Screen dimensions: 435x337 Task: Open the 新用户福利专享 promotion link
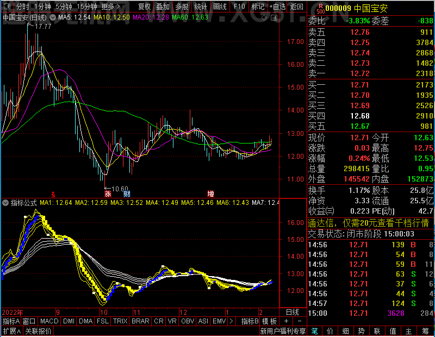(x=283, y=331)
